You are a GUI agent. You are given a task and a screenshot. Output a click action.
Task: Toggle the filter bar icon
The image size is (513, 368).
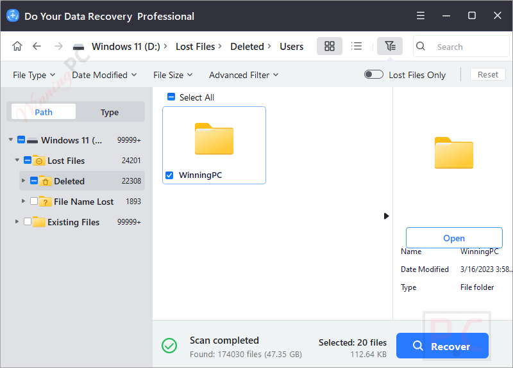pyautogui.click(x=390, y=46)
